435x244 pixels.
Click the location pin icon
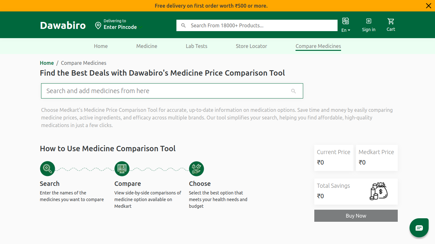(x=98, y=26)
